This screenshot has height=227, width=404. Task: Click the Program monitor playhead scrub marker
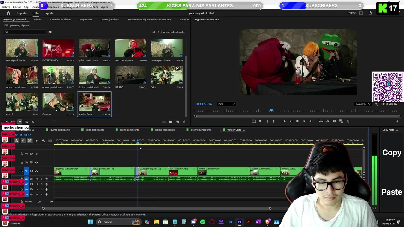tap(271, 110)
